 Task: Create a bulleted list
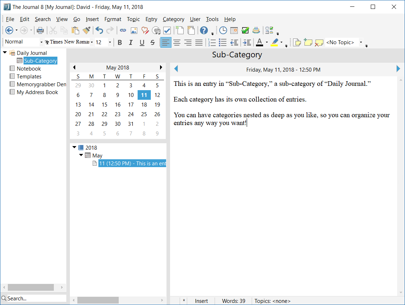223,42
